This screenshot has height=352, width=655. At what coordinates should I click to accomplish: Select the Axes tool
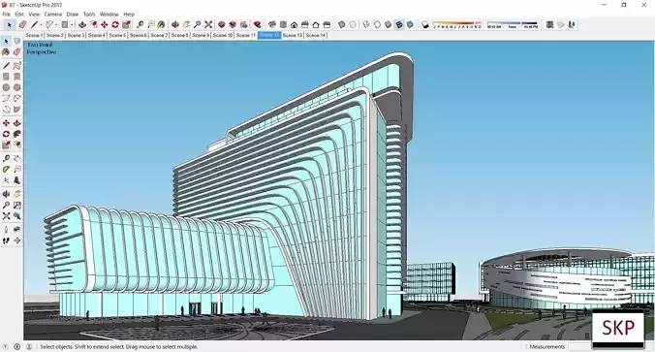(6, 180)
